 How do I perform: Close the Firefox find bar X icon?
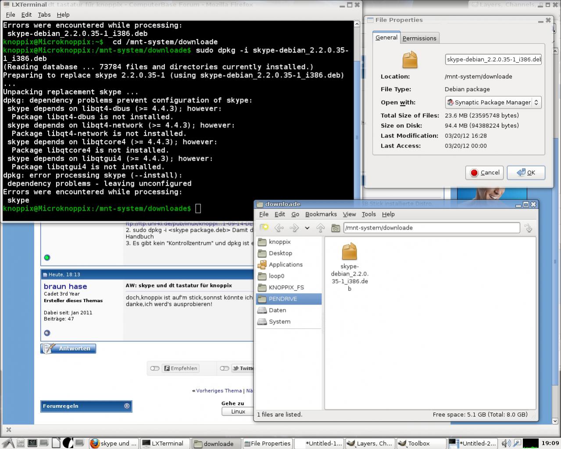(x=9, y=430)
